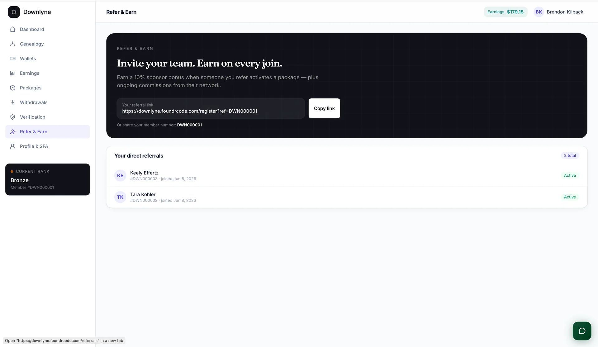Open the Verification page

point(48,117)
